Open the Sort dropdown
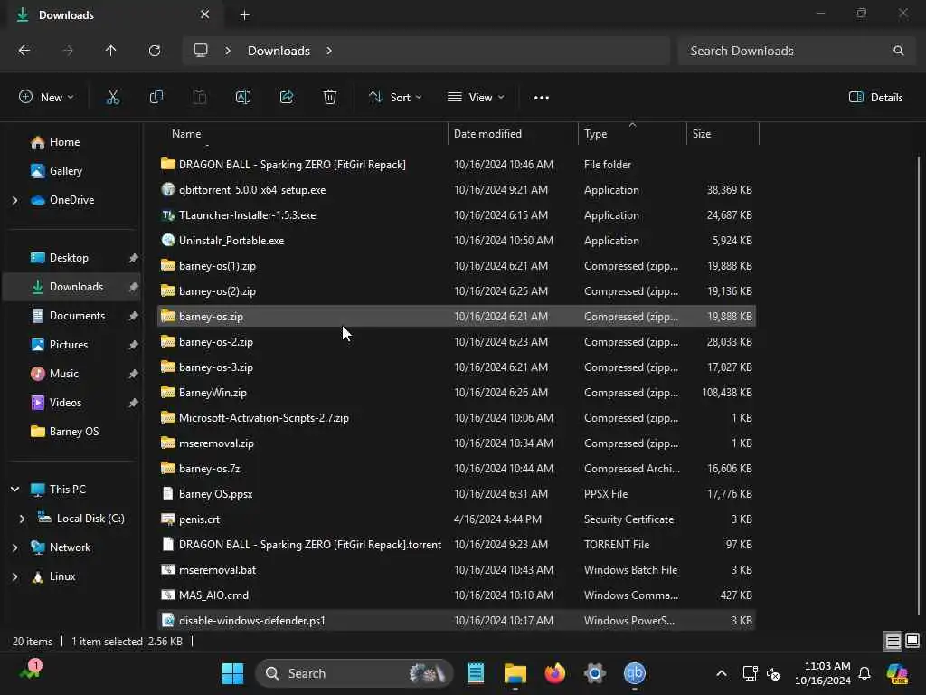Screen dimensions: 926x695 pyautogui.click(x=395, y=98)
